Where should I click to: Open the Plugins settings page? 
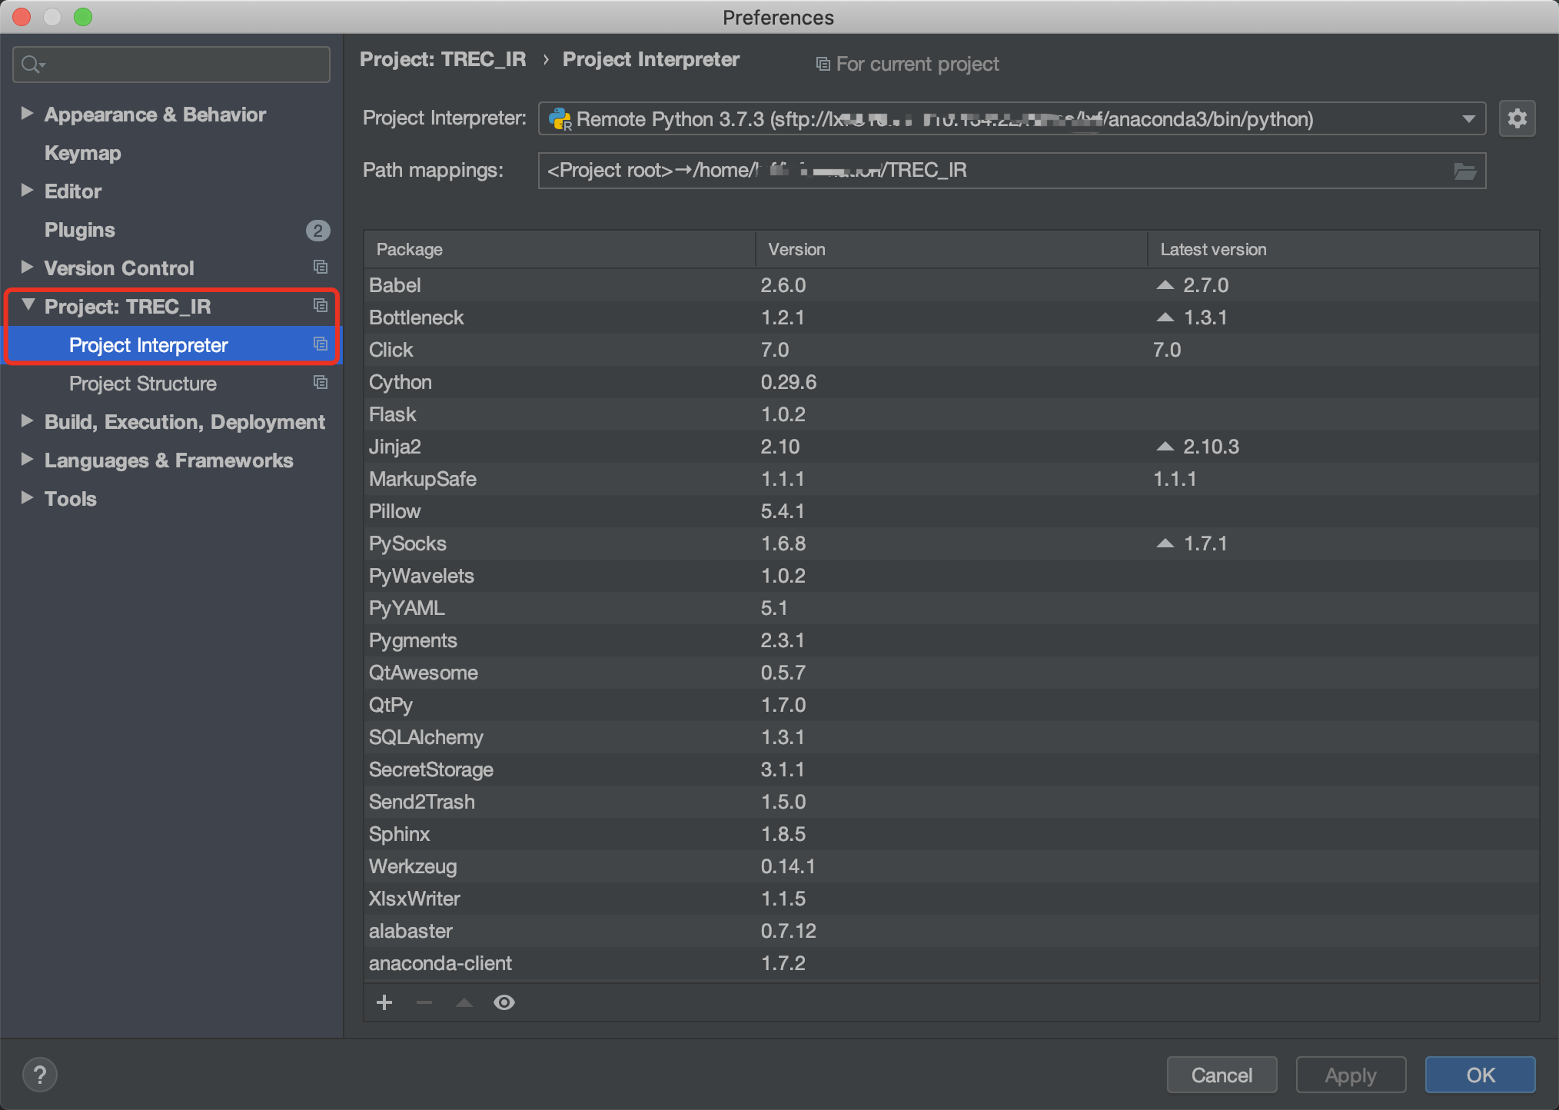coord(79,229)
